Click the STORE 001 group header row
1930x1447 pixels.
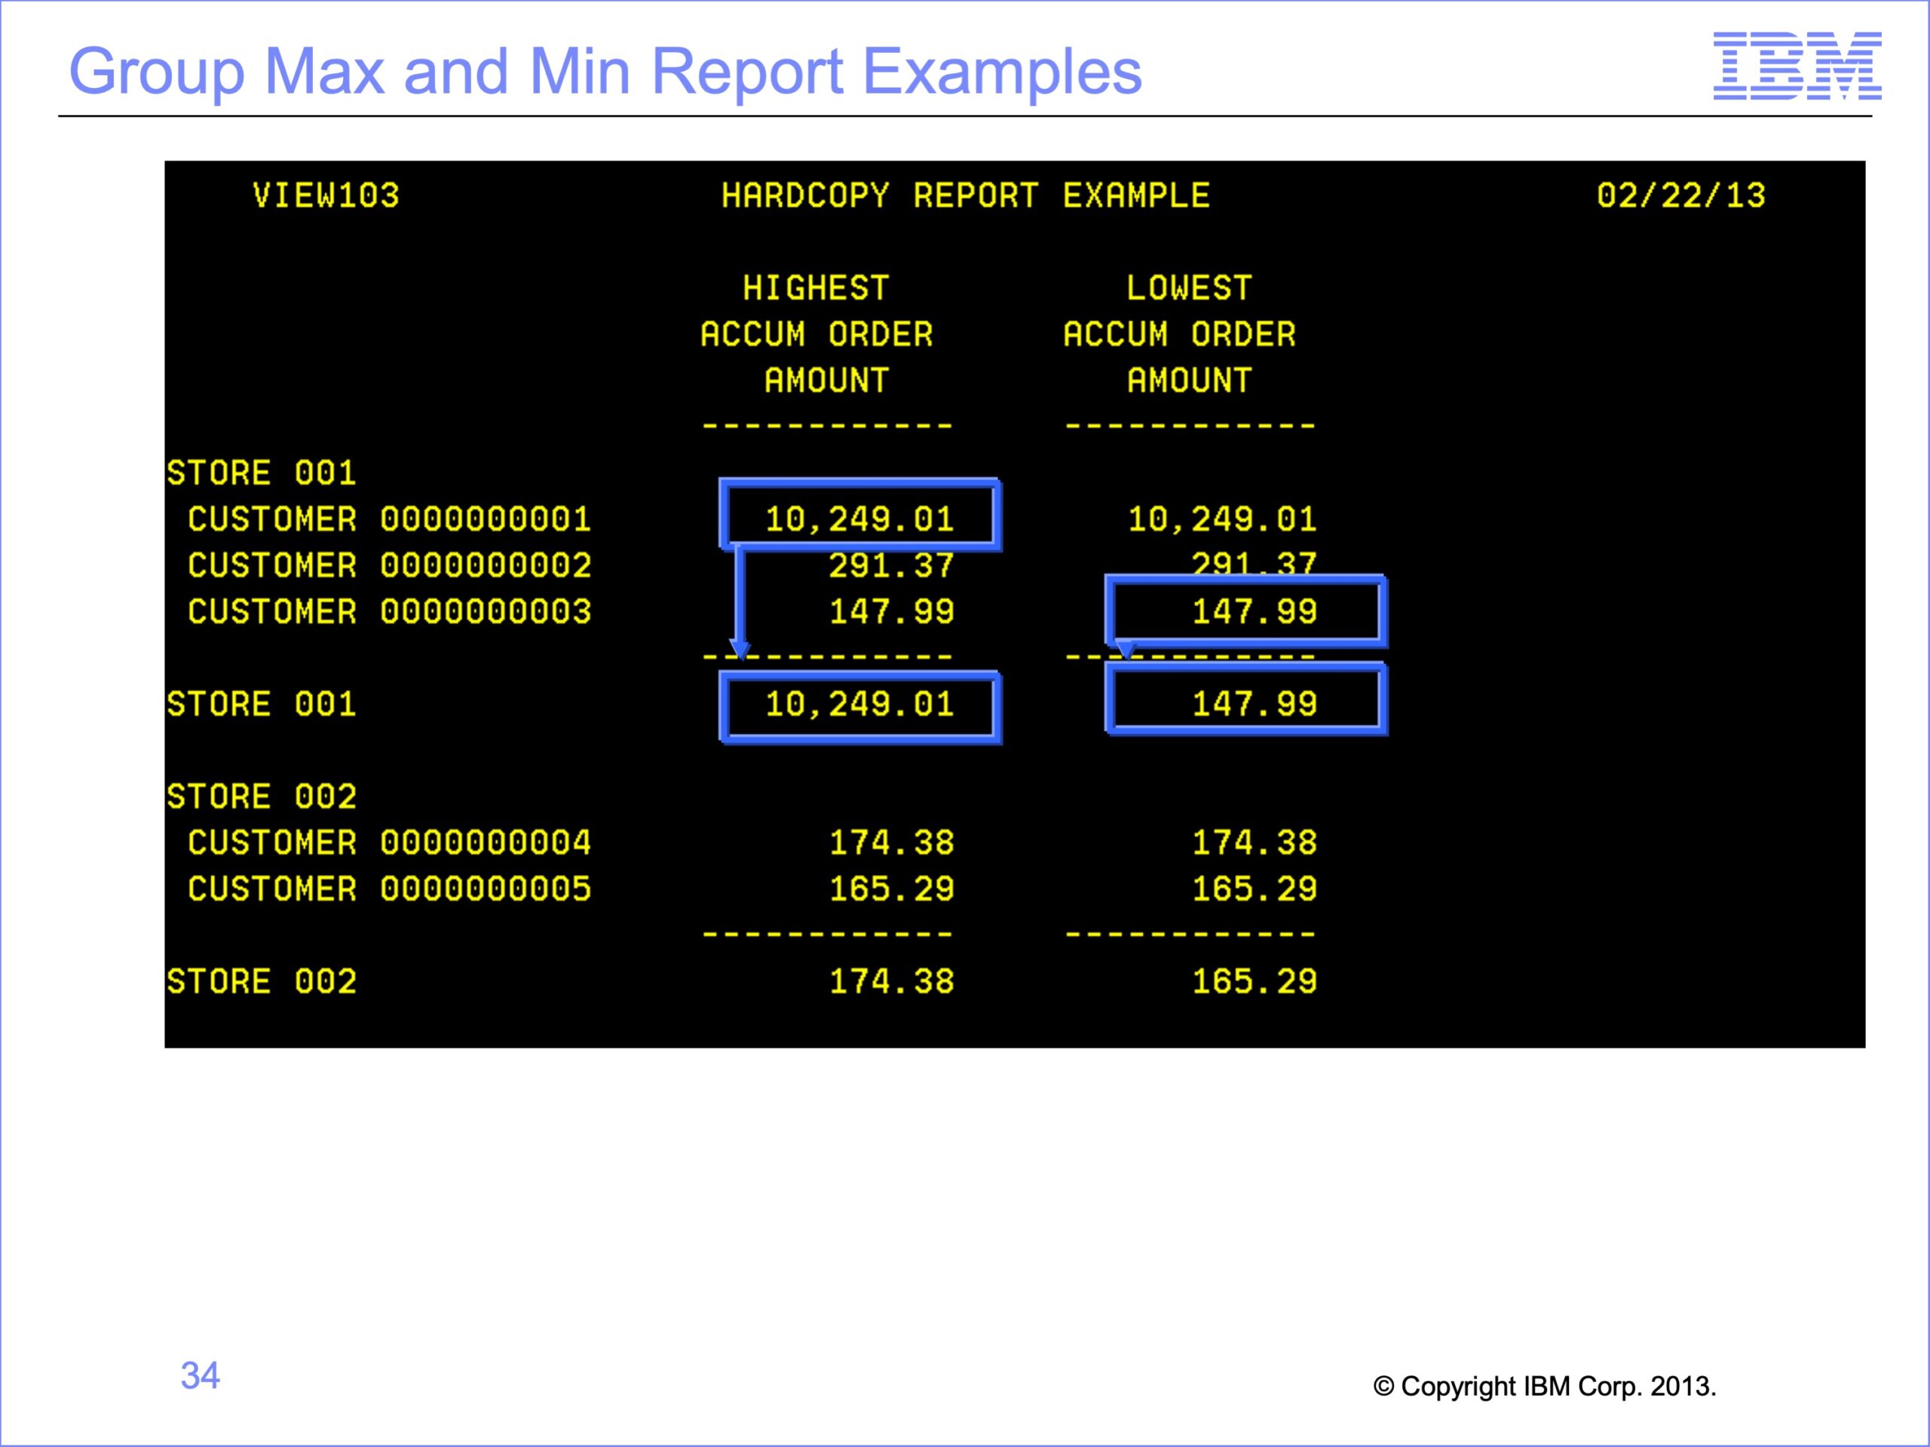[262, 473]
